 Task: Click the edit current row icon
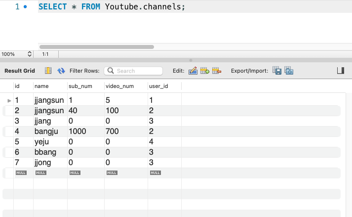[x=193, y=71]
